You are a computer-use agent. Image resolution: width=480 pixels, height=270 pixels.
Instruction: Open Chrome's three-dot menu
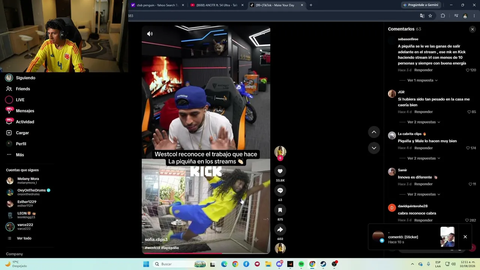pos(474,16)
